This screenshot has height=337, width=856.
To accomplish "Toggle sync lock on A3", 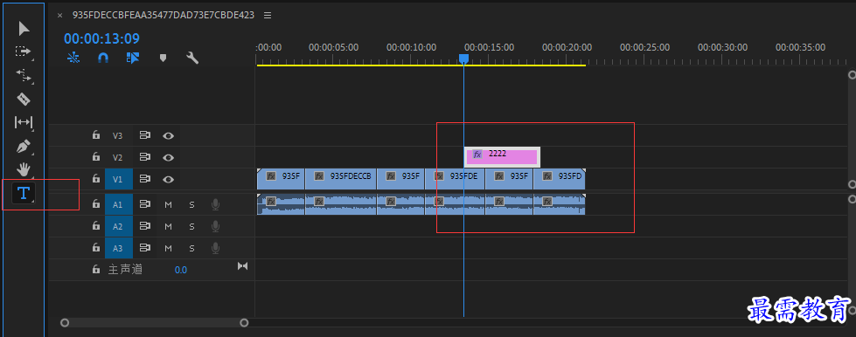I will pyautogui.click(x=144, y=248).
